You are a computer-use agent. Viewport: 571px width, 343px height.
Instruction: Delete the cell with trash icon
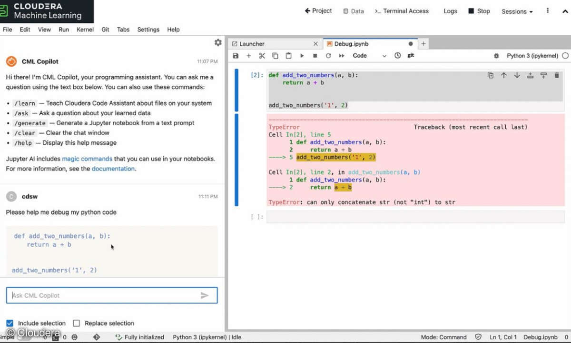click(x=557, y=75)
